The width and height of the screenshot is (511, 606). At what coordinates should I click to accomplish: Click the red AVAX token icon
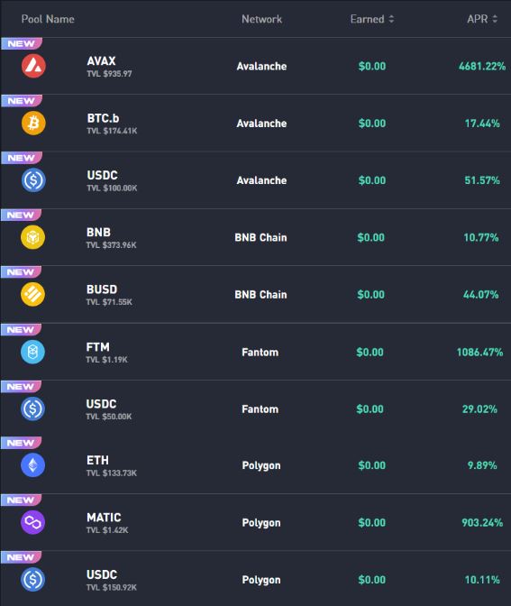[33, 66]
